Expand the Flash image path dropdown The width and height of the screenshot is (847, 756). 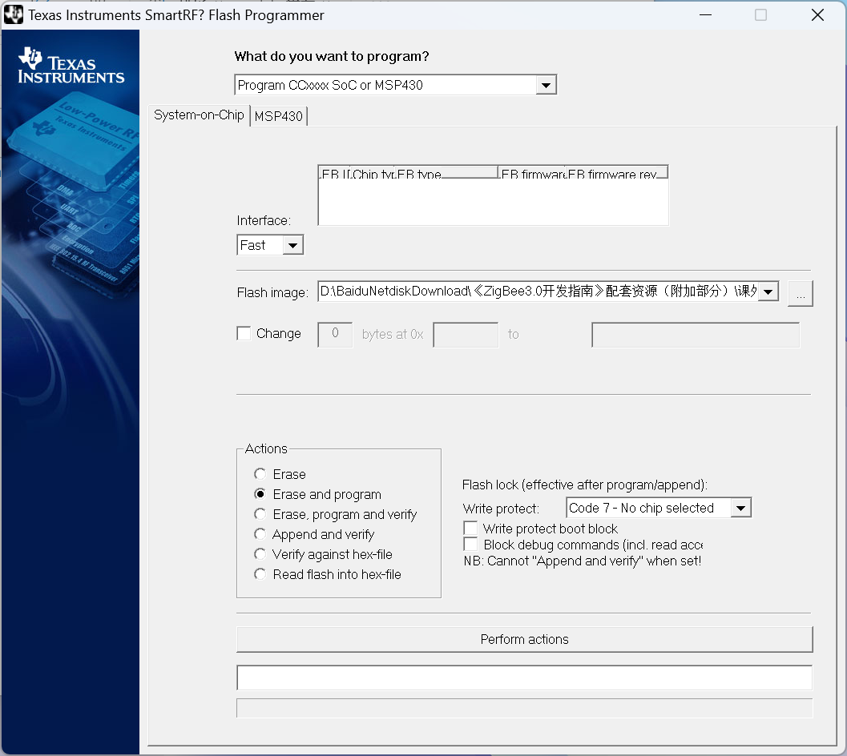pos(768,292)
